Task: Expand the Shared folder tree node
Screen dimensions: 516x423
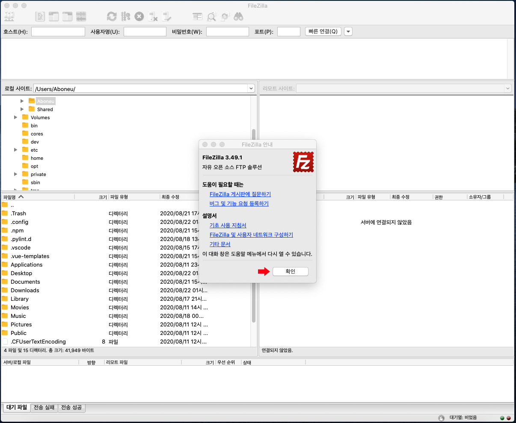Action: click(x=22, y=109)
